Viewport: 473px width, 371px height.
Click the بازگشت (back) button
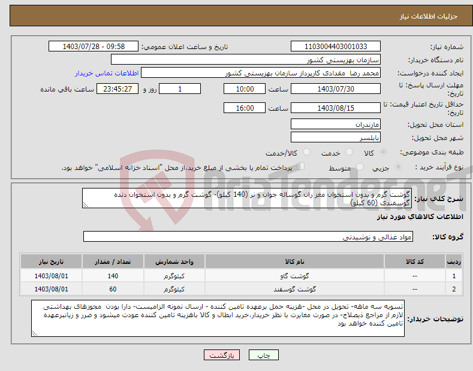point(222,355)
